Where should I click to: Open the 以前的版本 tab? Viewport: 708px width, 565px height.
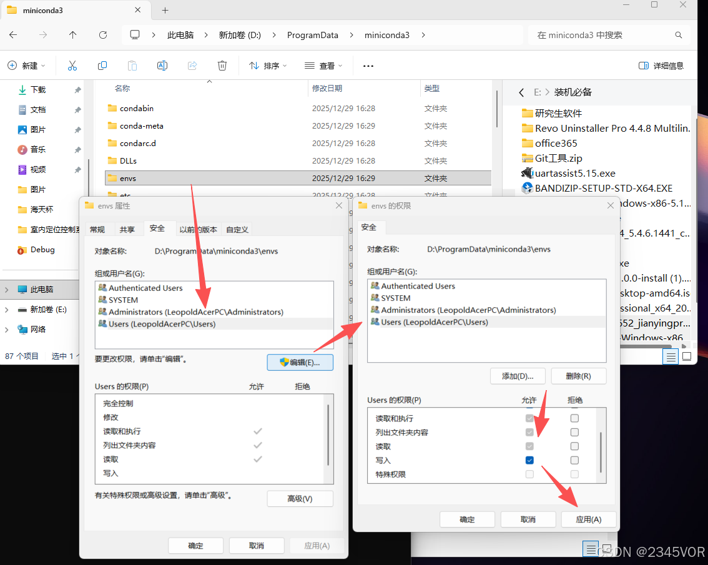198,229
